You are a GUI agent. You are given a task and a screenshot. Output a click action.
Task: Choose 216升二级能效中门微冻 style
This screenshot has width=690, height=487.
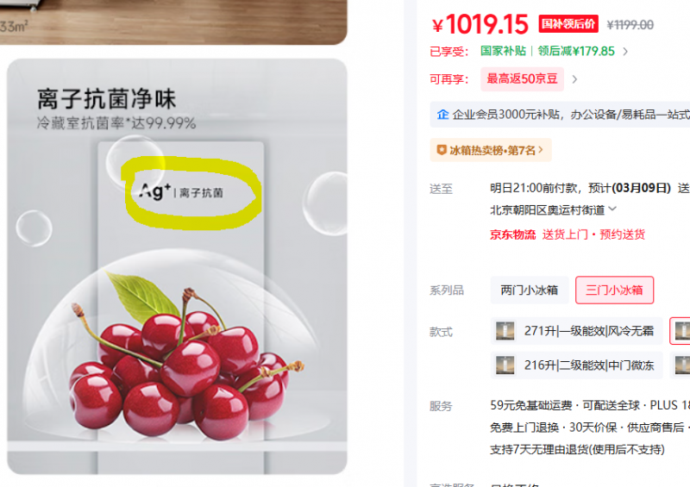click(x=576, y=365)
